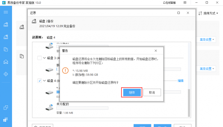Click the 容量: 1.98 MB text

coord(65,113)
